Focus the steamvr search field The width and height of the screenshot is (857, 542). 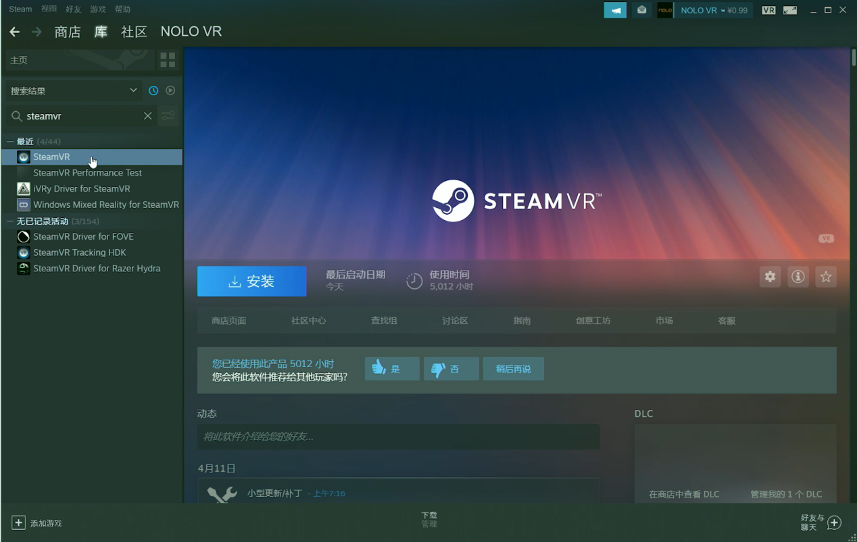point(81,116)
